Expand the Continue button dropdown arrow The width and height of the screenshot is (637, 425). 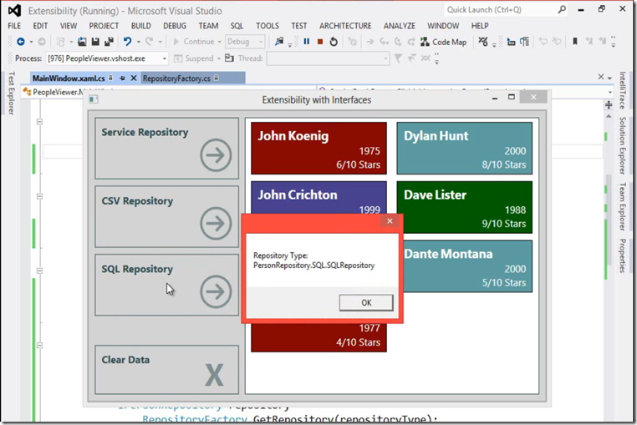pyautogui.click(x=219, y=42)
